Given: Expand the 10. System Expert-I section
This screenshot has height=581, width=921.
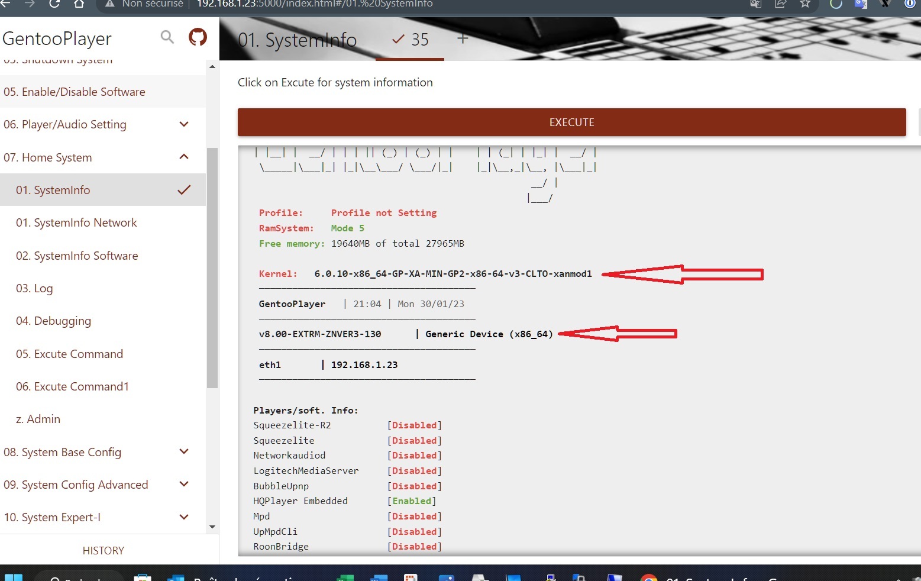Looking at the screenshot, I should click(x=184, y=517).
